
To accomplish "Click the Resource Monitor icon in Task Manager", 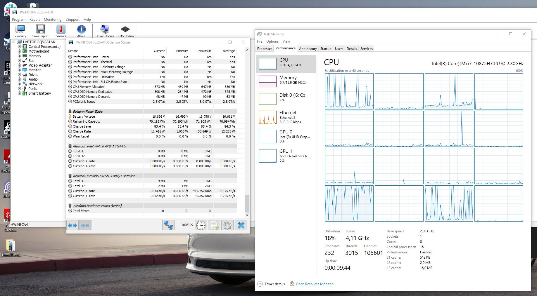I will pos(292,284).
